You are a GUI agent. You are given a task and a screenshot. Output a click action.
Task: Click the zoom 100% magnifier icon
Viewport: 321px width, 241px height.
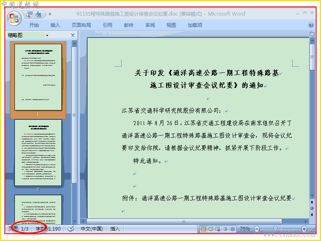pyautogui.click(x=30, y=14)
